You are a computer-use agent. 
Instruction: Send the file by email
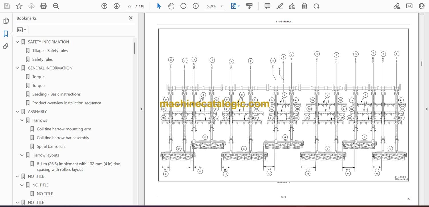point(409,6)
